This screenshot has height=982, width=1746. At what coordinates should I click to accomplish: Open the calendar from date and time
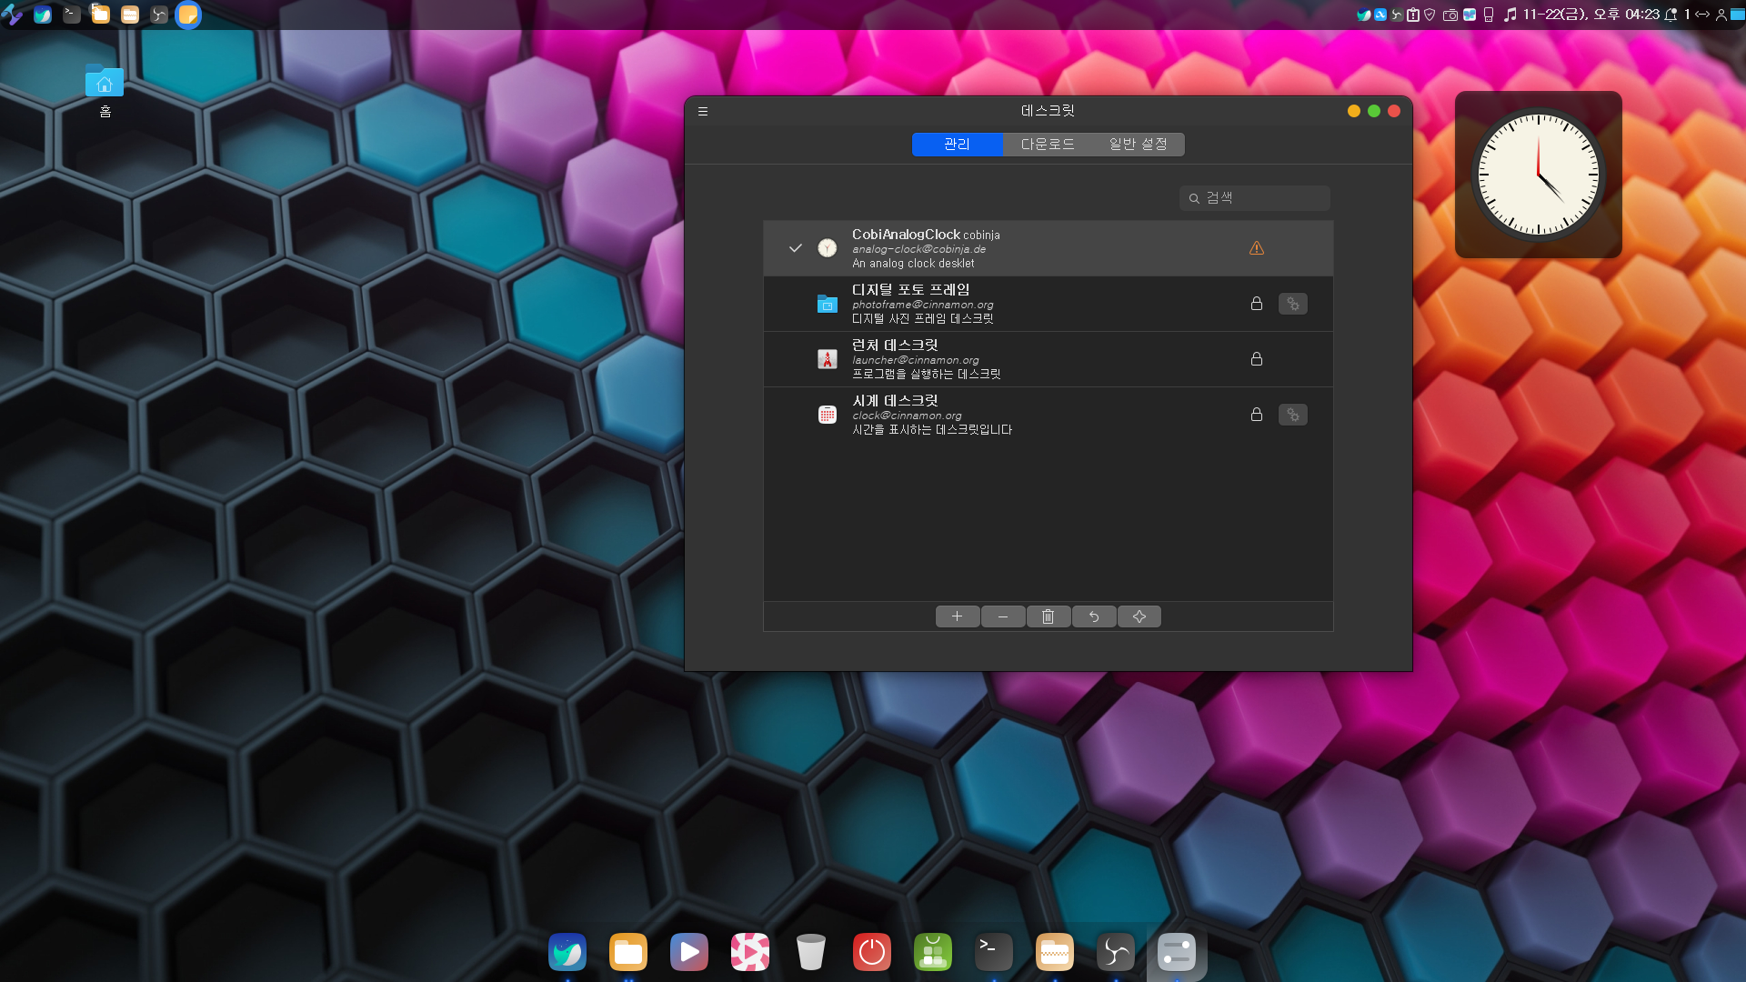pyautogui.click(x=1590, y=15)
